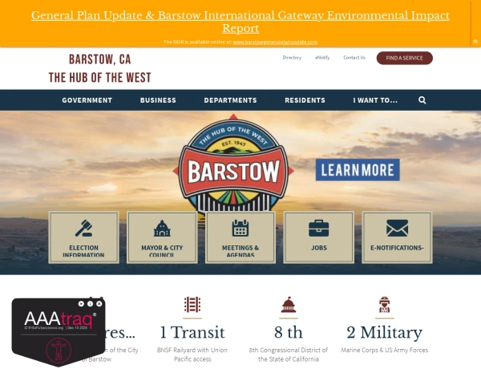Click the briefcase icon for Jobs
This screenshot has width=481, height=385.
click(319, 228)
